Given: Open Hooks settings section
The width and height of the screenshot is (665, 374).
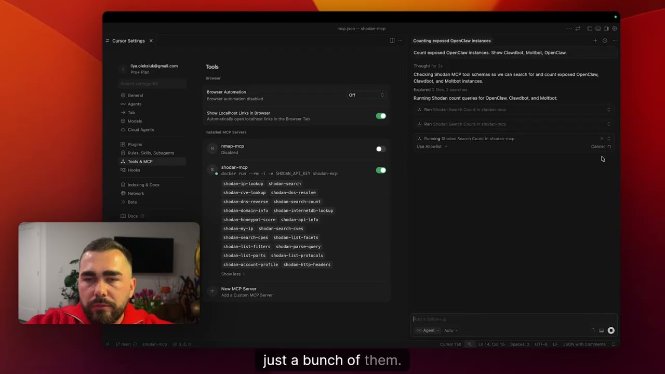Looking at the screenshot, I should click(x=152, y=170).
